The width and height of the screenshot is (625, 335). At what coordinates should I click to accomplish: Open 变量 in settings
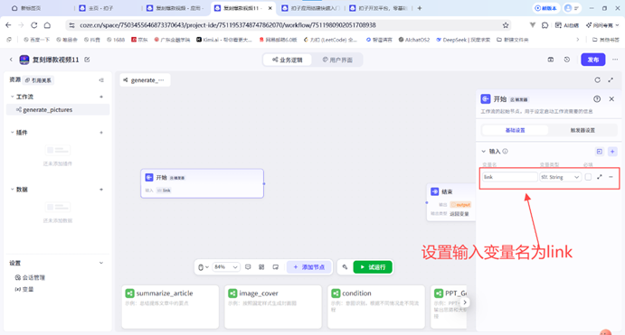[x=24, y=289]
